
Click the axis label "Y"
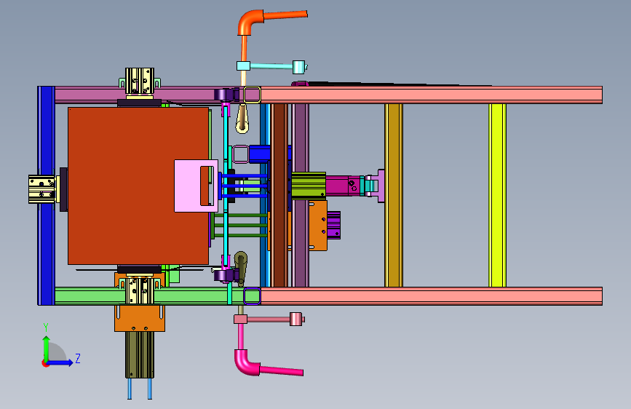coord(46,327)
